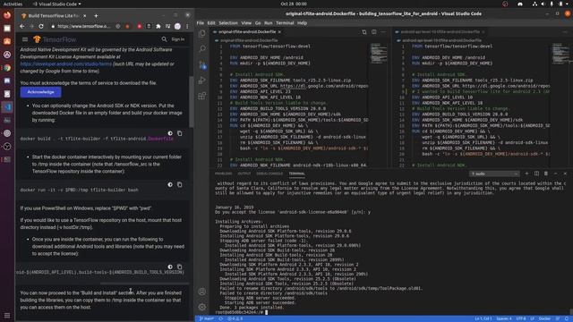Image resolution: width=573 pixels, height=322 pixels.
Task: Open search on the TensorFlow site
Action: (x=164, y=39)
